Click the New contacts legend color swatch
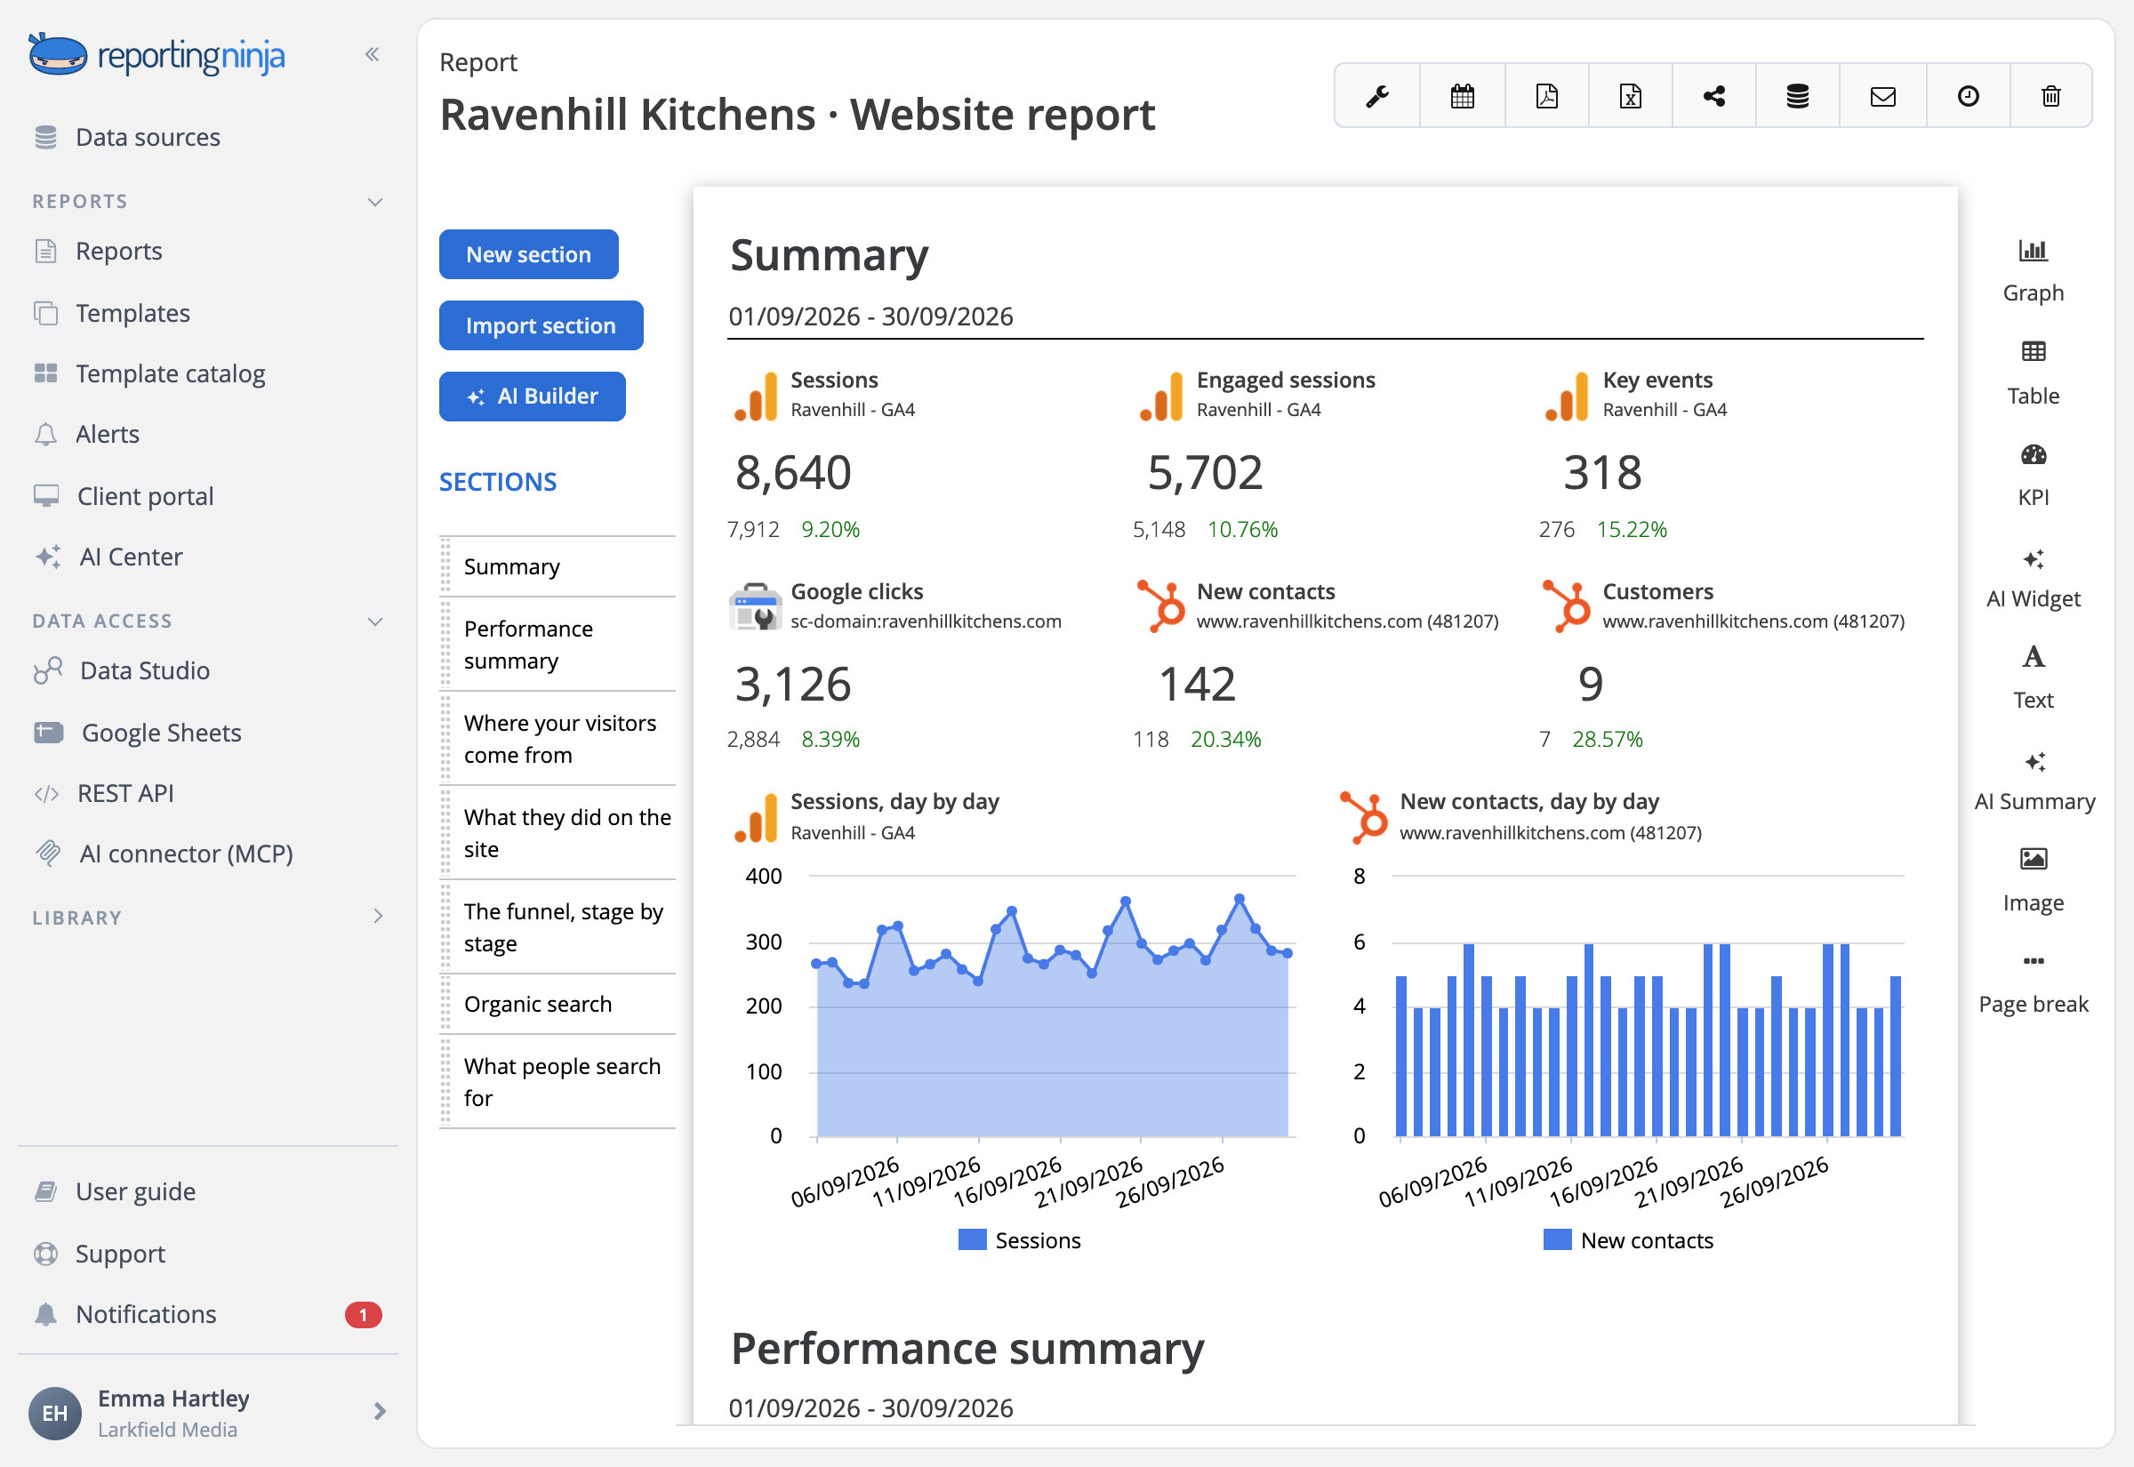Viewport: 2134px width, 1467px height. point(1557,1240)
